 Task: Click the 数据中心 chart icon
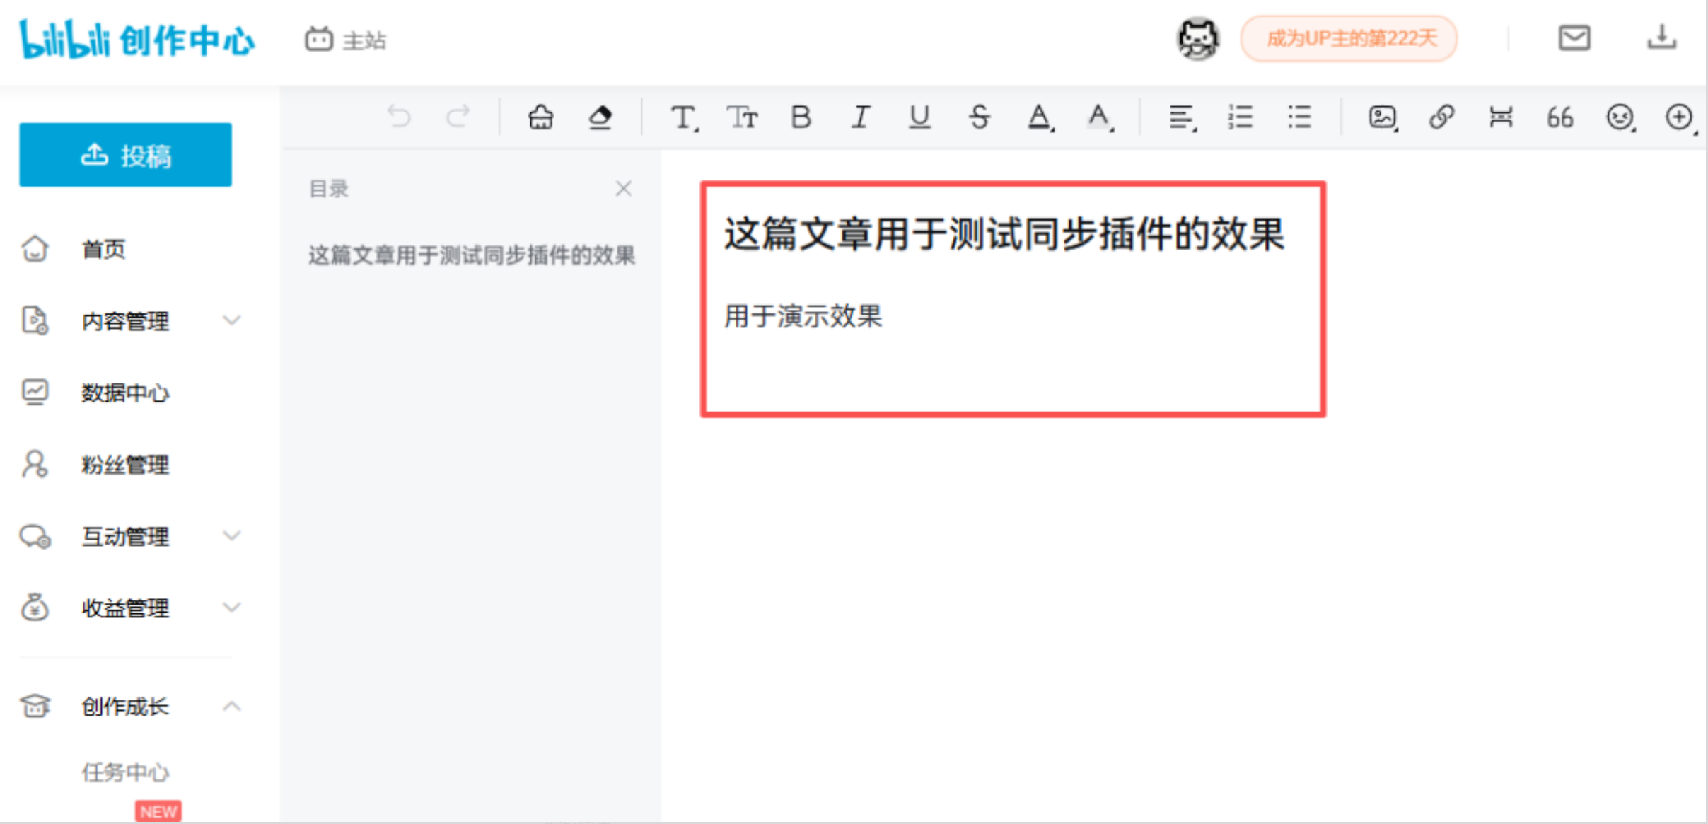coord(35,392)
